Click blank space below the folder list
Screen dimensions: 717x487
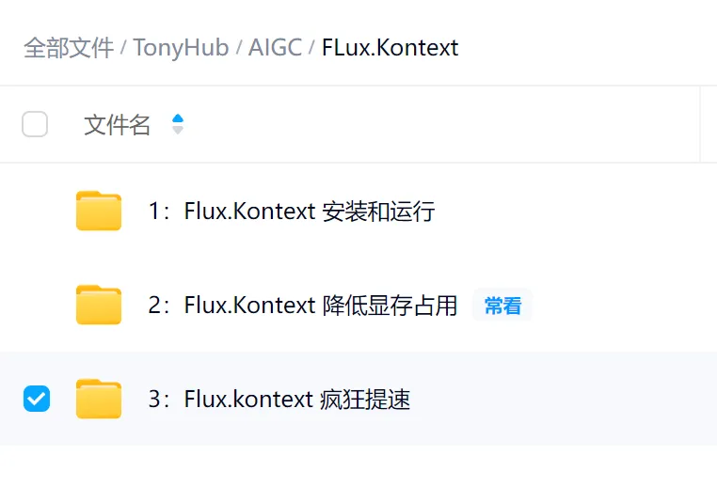click(x=358, y=466)
